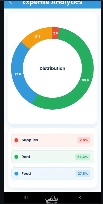Open Android recent apps button
Viewport: 103px width, 204px height.
pyautogui.click(x=26, y=198)
